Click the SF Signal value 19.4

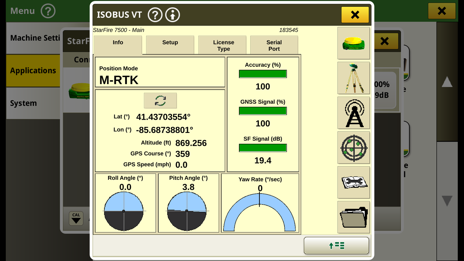pos(263,161)
